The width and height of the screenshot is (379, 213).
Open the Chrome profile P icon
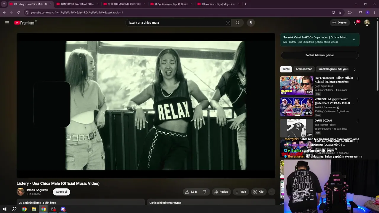pyautogui.click(x=367, y=12)
